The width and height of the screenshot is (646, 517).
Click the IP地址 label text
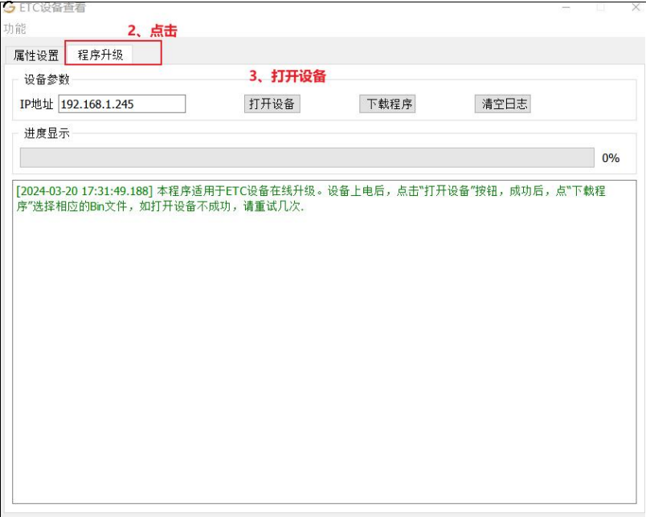(x=37, y=104)
